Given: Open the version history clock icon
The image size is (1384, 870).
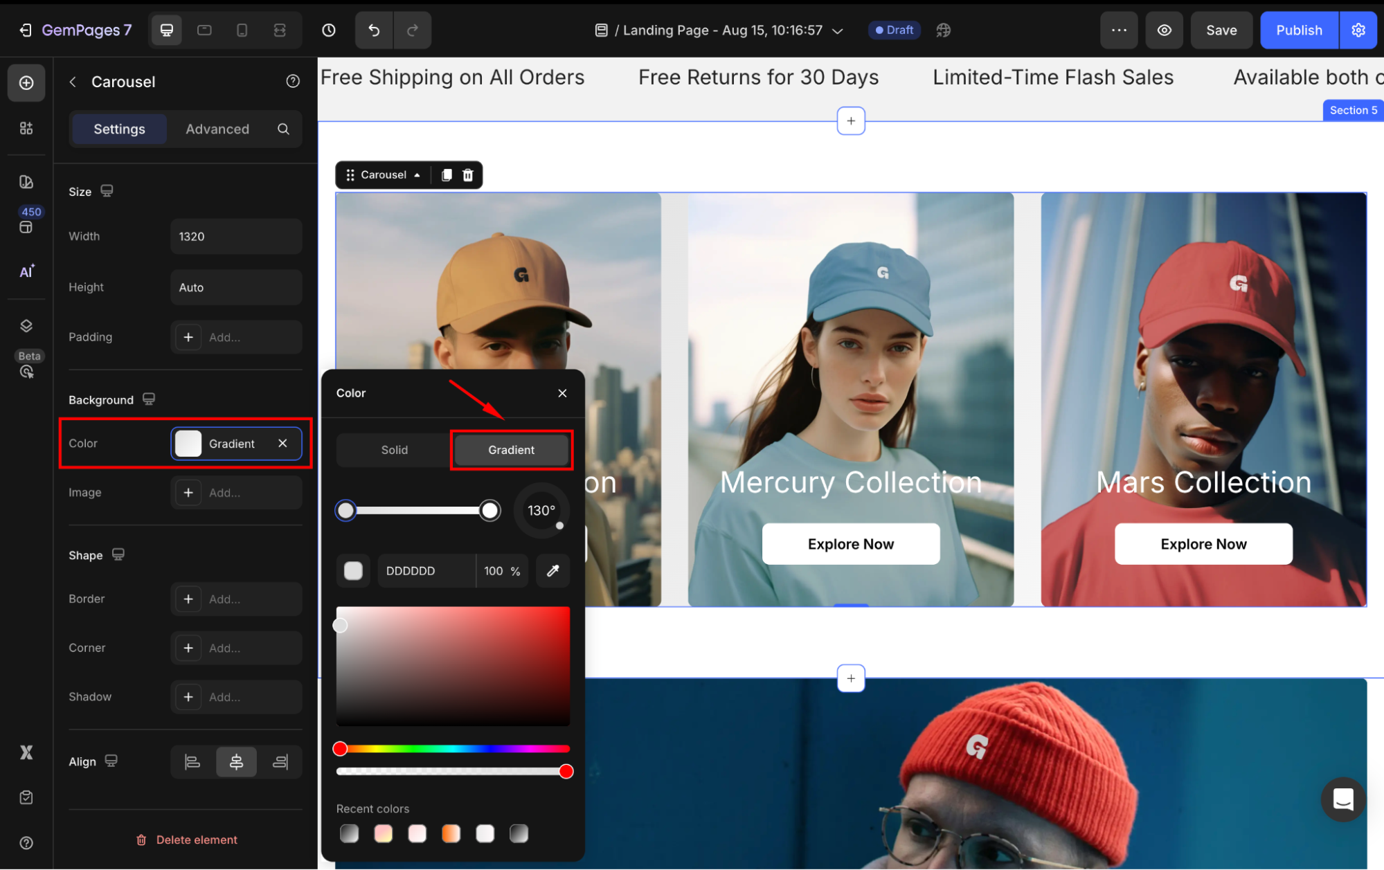Looking at the screenshot, I should (329, 30).
